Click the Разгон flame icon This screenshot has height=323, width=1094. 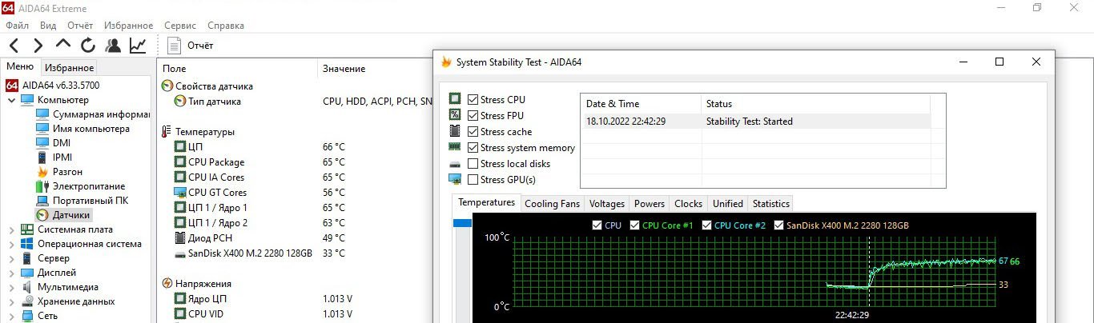[x=43, y=172]
